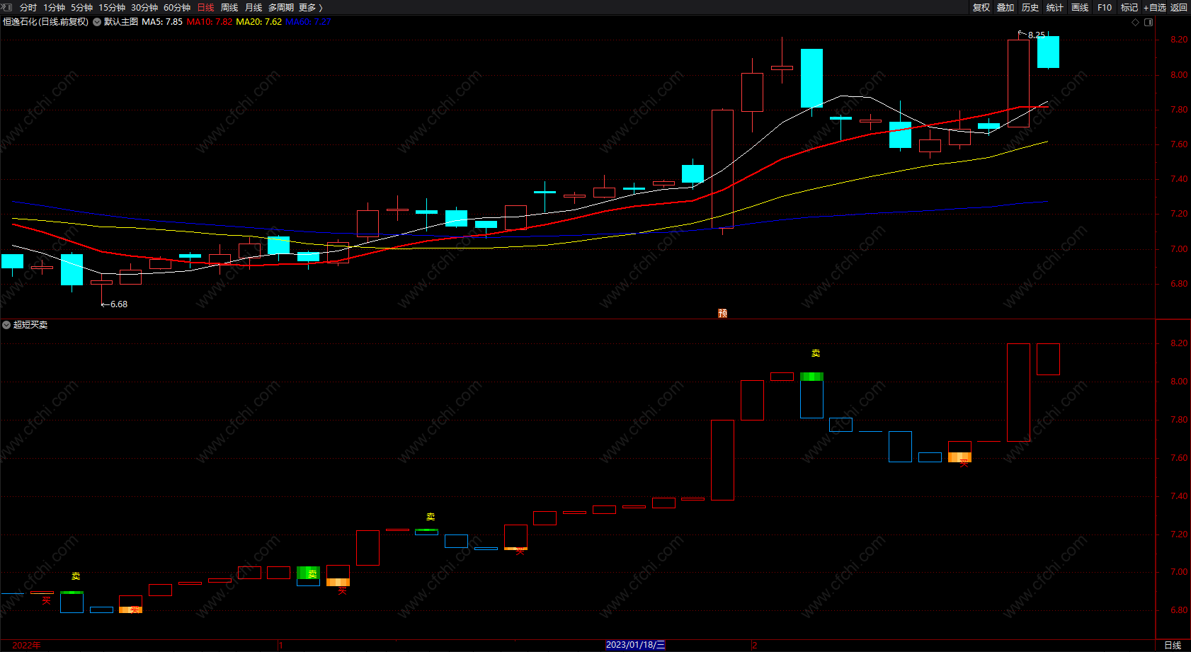This screenshot has height=652, width=1191.
Task: Select the 日线 daily chart tab
Action: click(x=205, y=7)
